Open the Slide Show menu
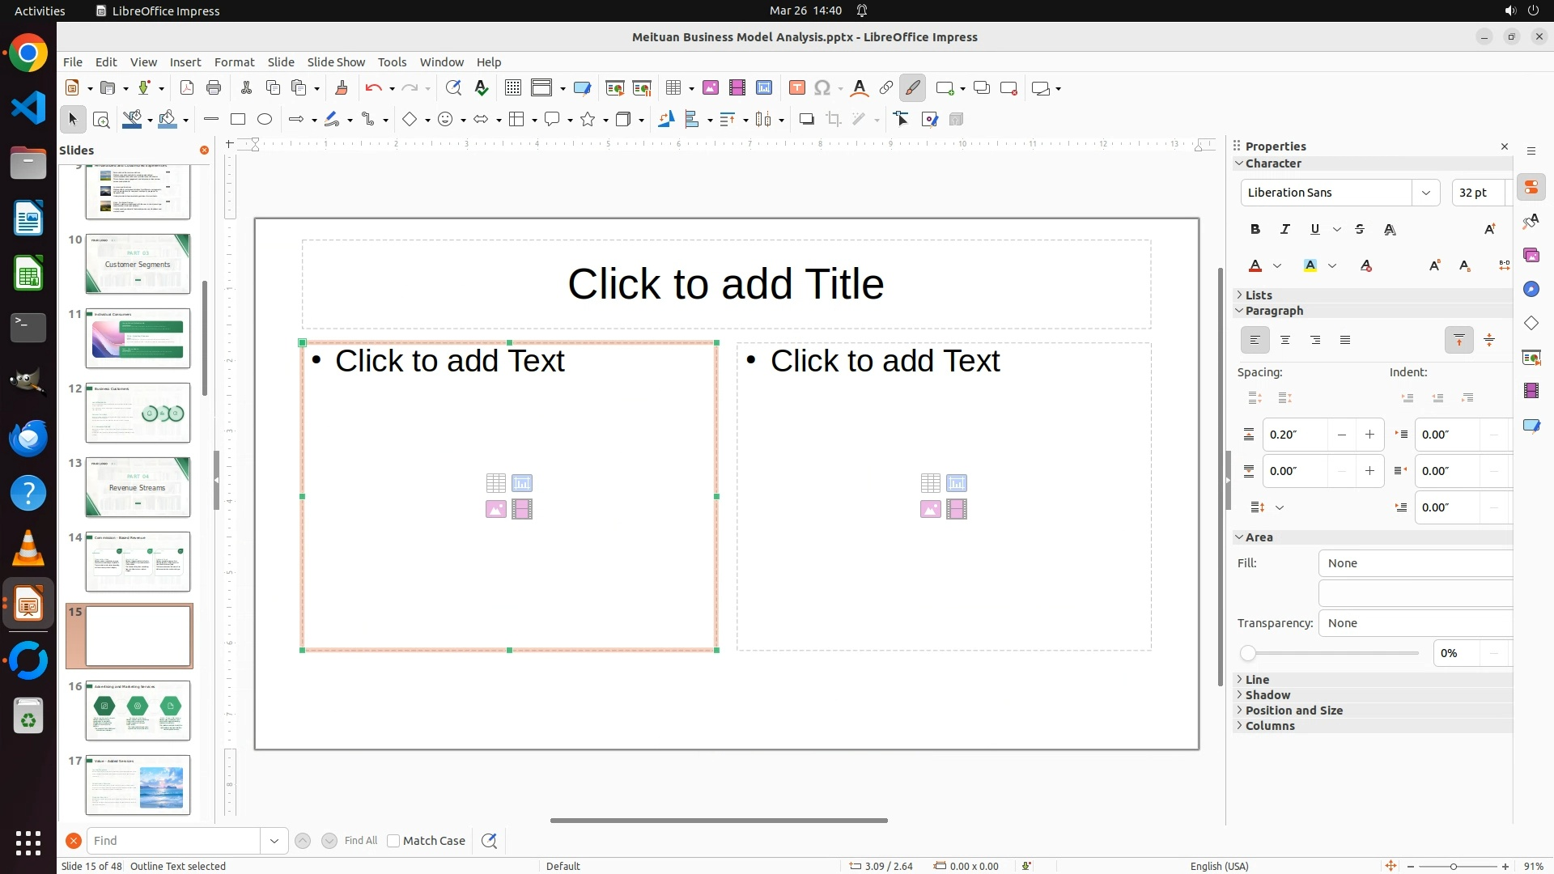The image size is (1554, 874). [336, 62]
